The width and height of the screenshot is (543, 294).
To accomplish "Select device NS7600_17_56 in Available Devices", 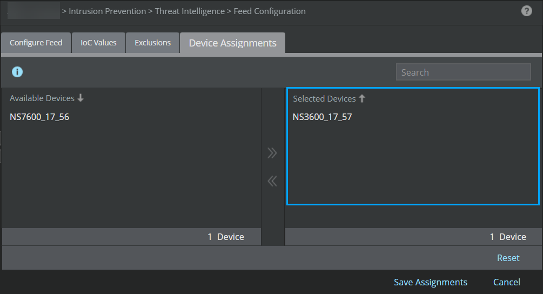I will pos(39,117).
